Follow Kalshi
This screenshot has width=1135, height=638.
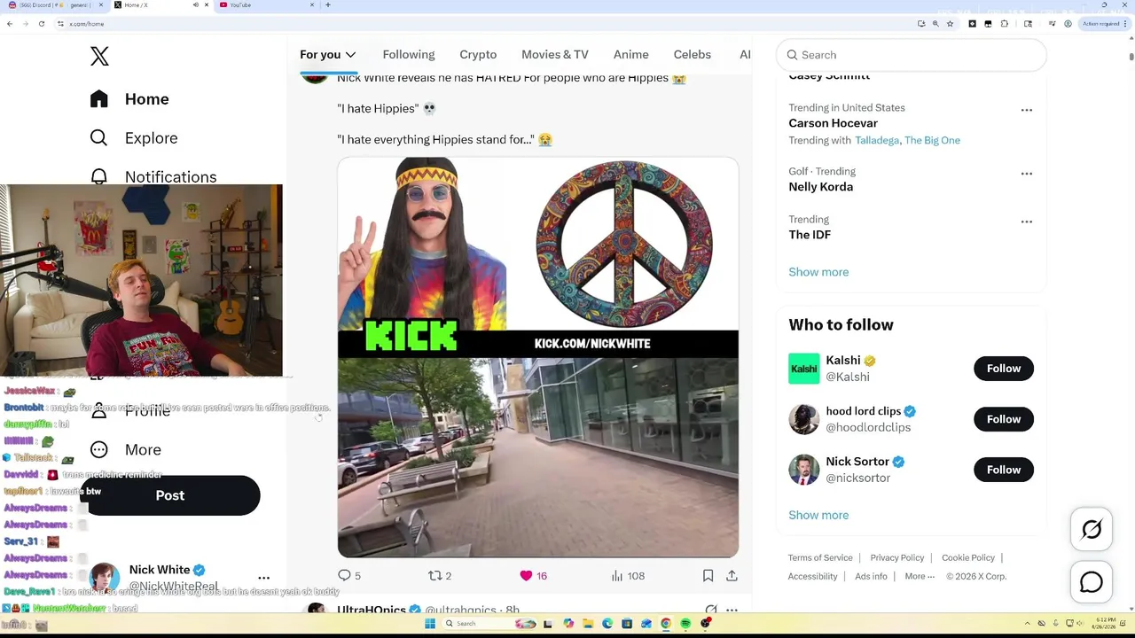coord(1004,369)
